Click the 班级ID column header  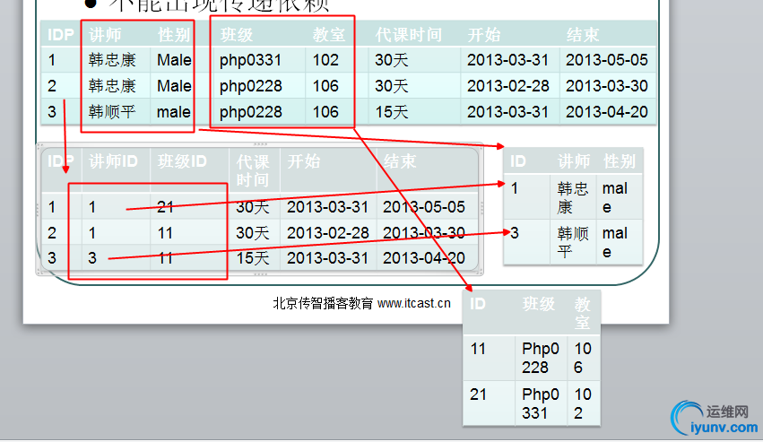tap(182, 161)
